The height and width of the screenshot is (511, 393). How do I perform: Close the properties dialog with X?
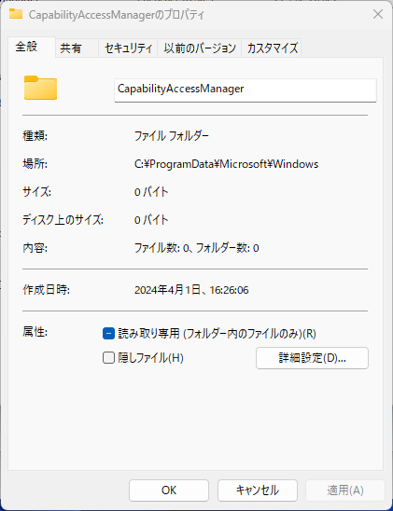[378, 14]
